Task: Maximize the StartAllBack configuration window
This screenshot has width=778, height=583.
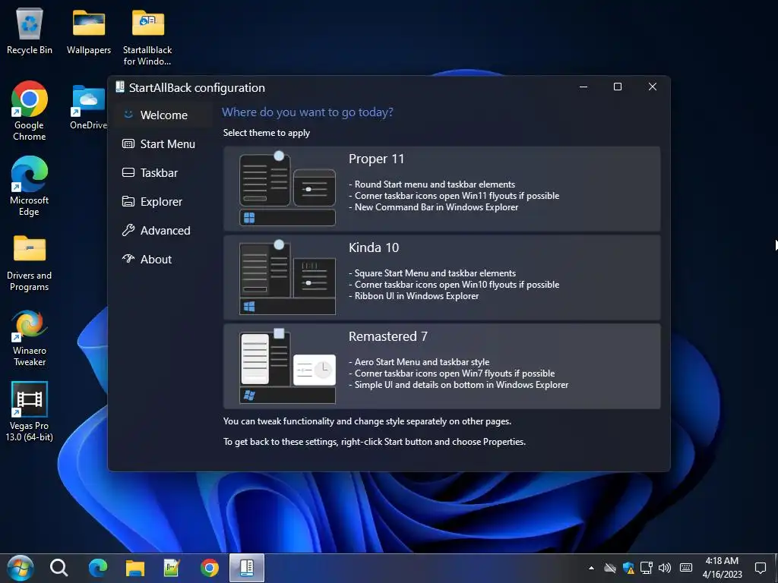Action: [618, 87]
